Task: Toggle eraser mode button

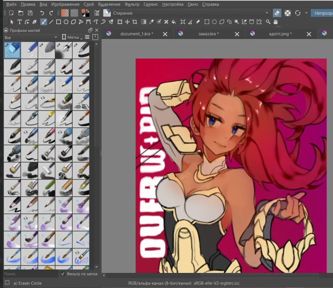Action: (277, 13)
